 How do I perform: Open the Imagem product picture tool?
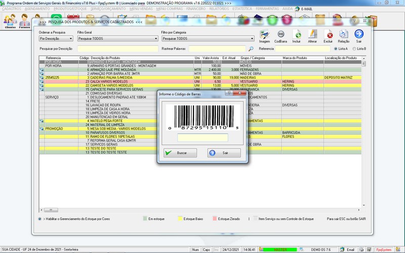[265, 35]
